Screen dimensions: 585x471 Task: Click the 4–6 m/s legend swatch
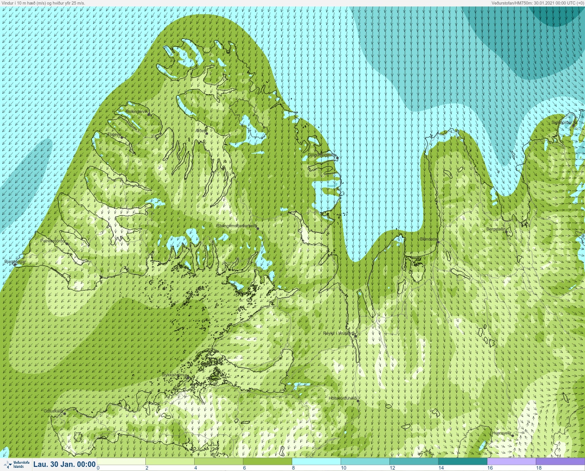click(x=218, y=461)
